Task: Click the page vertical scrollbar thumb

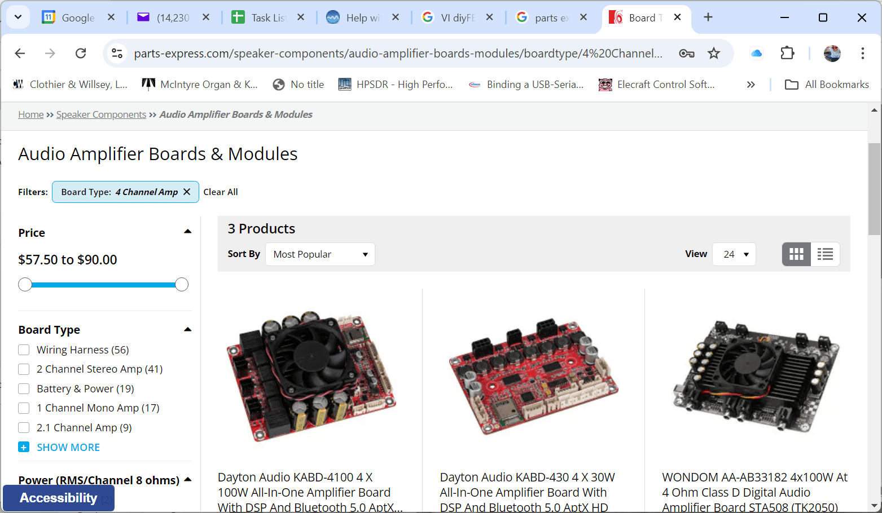Action: (x=874, y=189)
